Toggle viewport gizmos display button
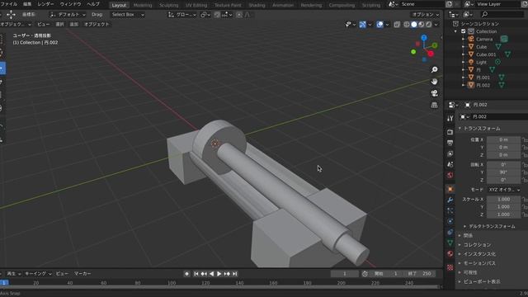This screenshot has height=297, width=528. click(x=363, y=25)
